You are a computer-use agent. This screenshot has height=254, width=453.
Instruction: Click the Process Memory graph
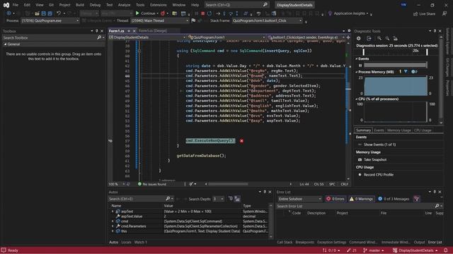point(395,85)
